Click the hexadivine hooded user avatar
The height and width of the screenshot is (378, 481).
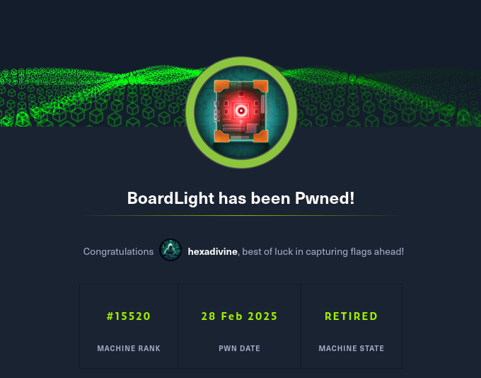pos(170,250)
